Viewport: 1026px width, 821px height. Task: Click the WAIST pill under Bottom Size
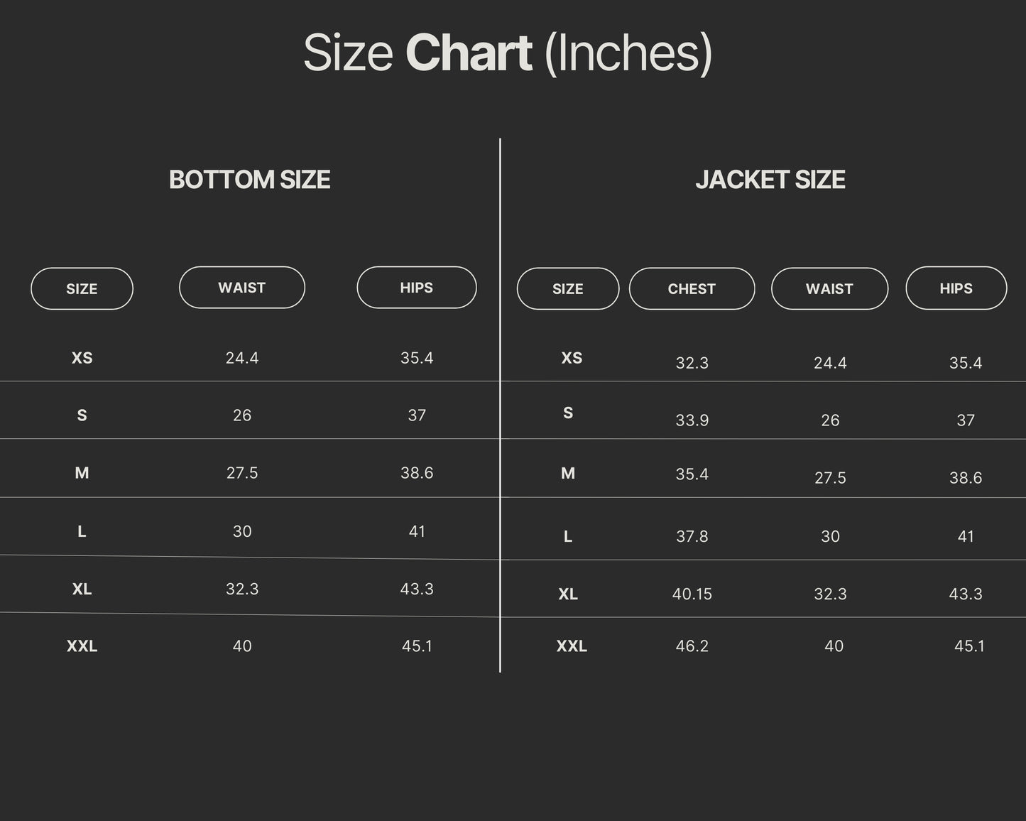point(241,288)
